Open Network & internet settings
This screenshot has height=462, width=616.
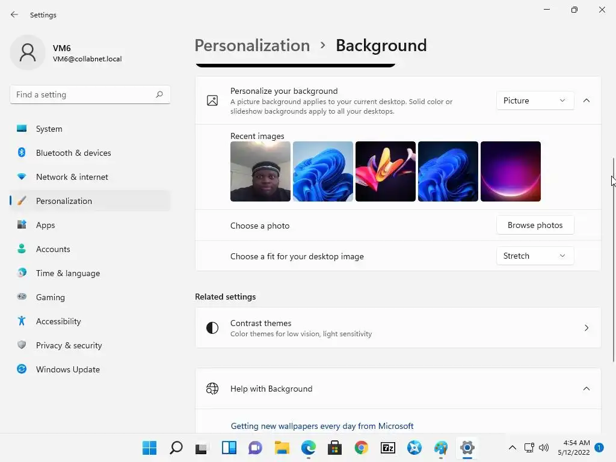pos(90,177)
